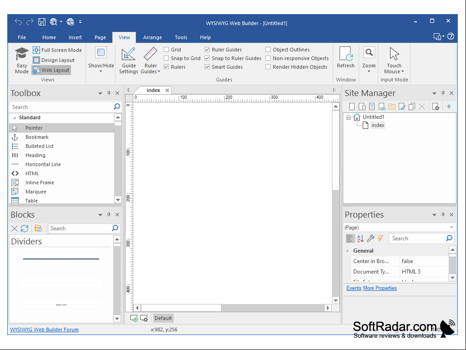Open the Zoom dropdown
Viewport: 466px width, 350px height.
[369, 61]
